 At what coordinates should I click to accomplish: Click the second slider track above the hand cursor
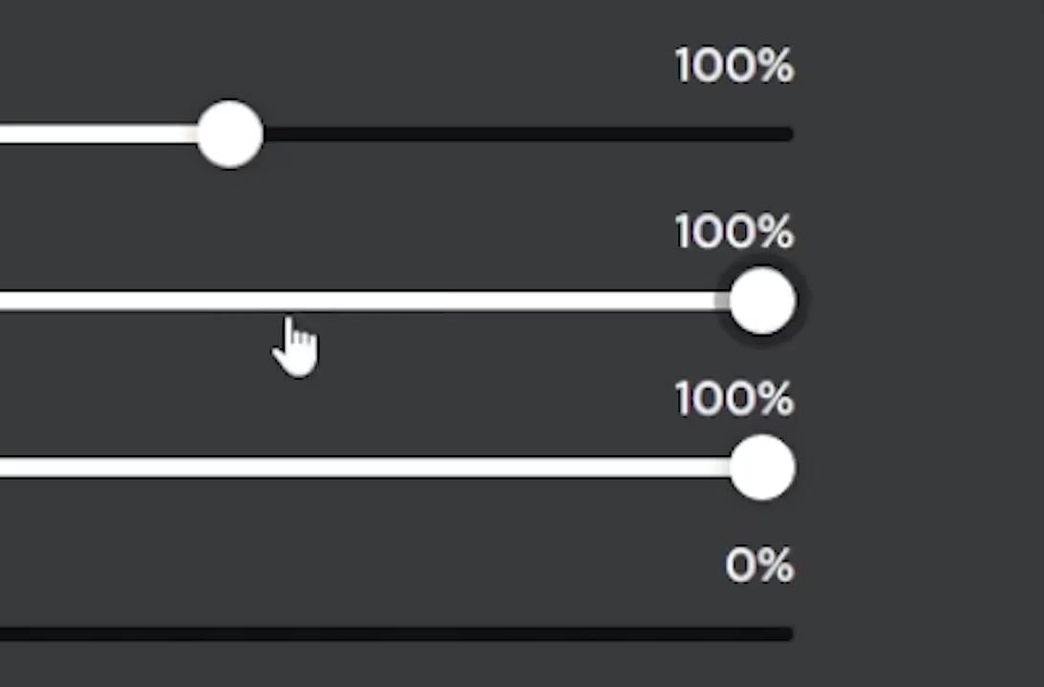click(293, 302)
